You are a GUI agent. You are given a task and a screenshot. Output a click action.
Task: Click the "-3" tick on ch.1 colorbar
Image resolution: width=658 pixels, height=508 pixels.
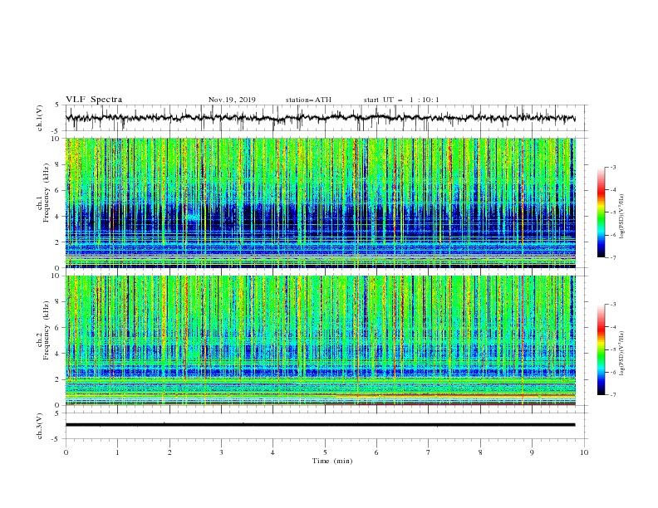pos(613,168)
